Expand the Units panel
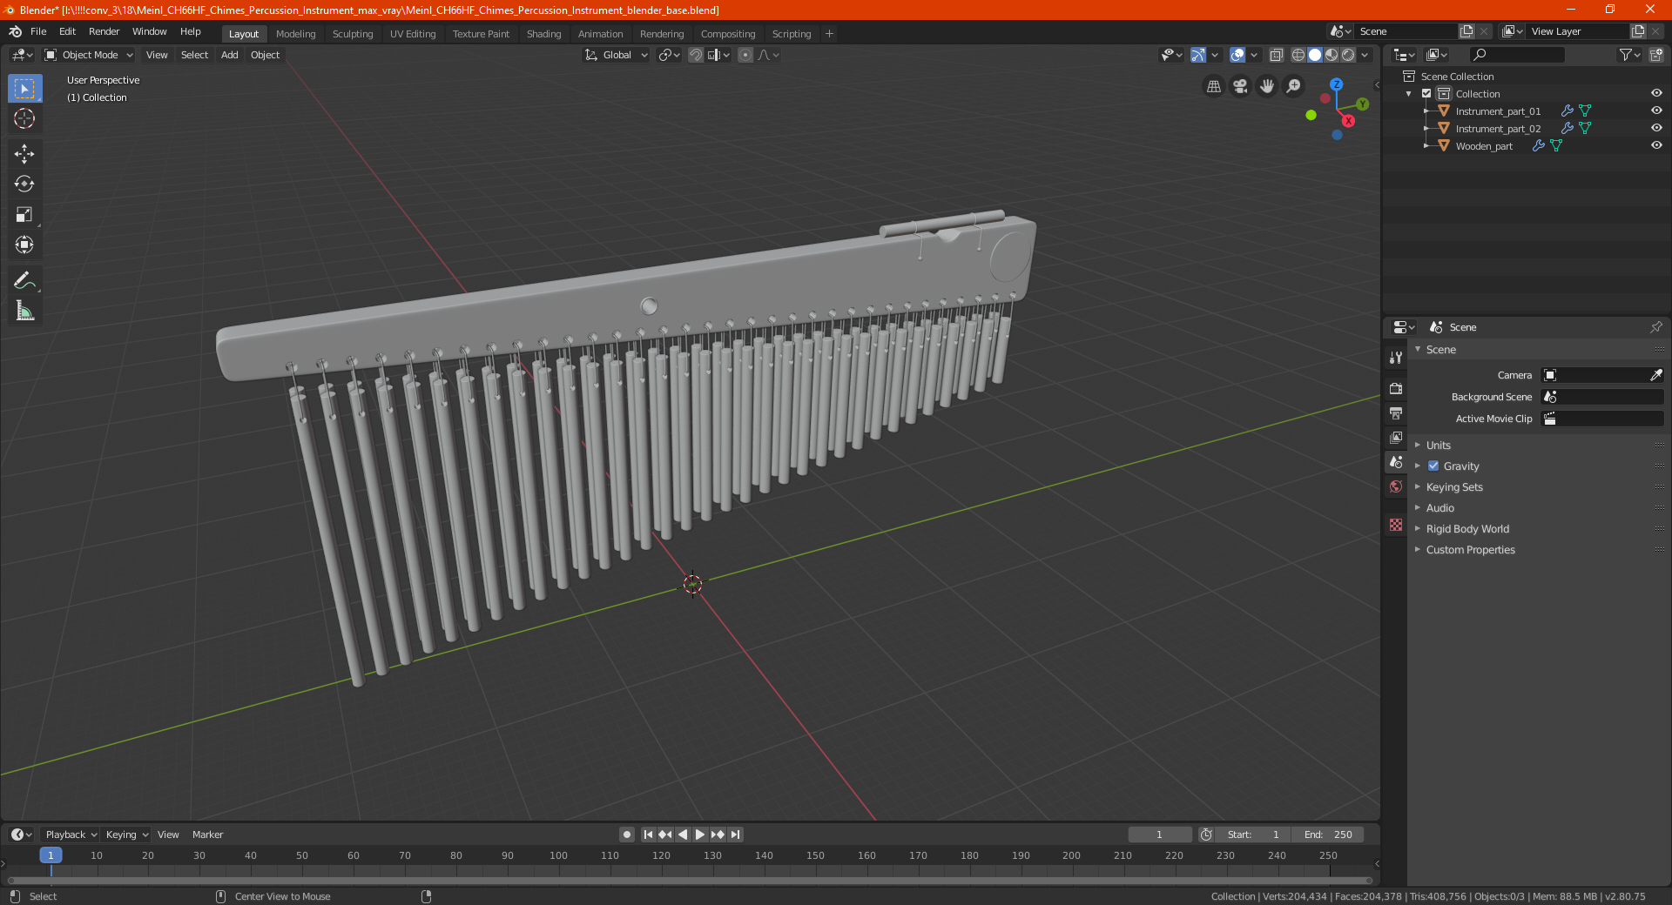Screen dimensions: 1672x905 (x=1438, y=445)
